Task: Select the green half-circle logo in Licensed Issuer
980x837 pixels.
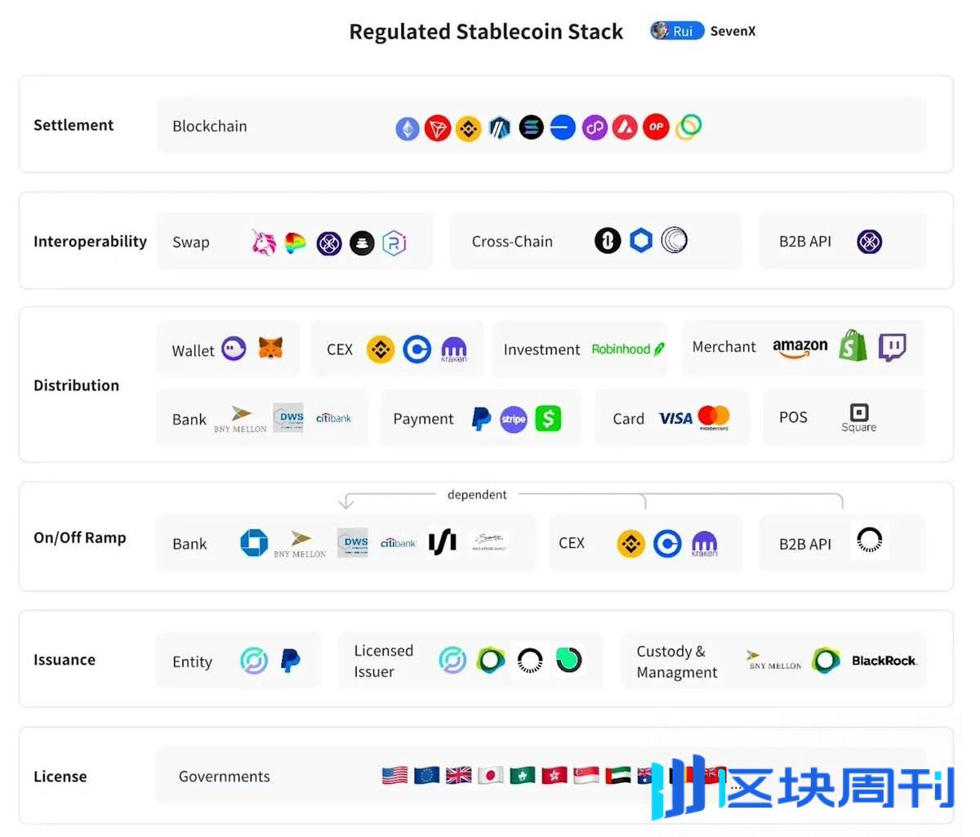Action: tap(568, 659)
